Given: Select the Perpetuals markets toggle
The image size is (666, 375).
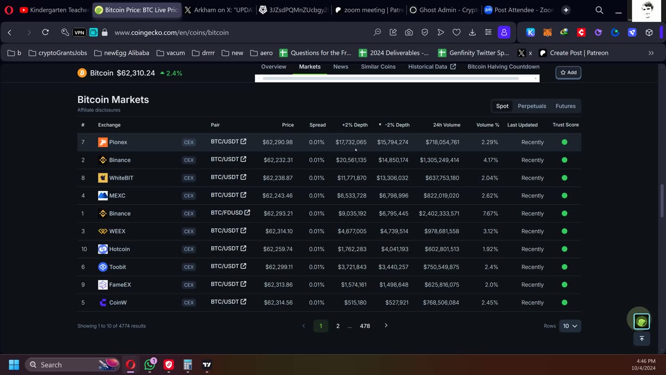Looking at the screenshot, I should click(x=532, y=106).
